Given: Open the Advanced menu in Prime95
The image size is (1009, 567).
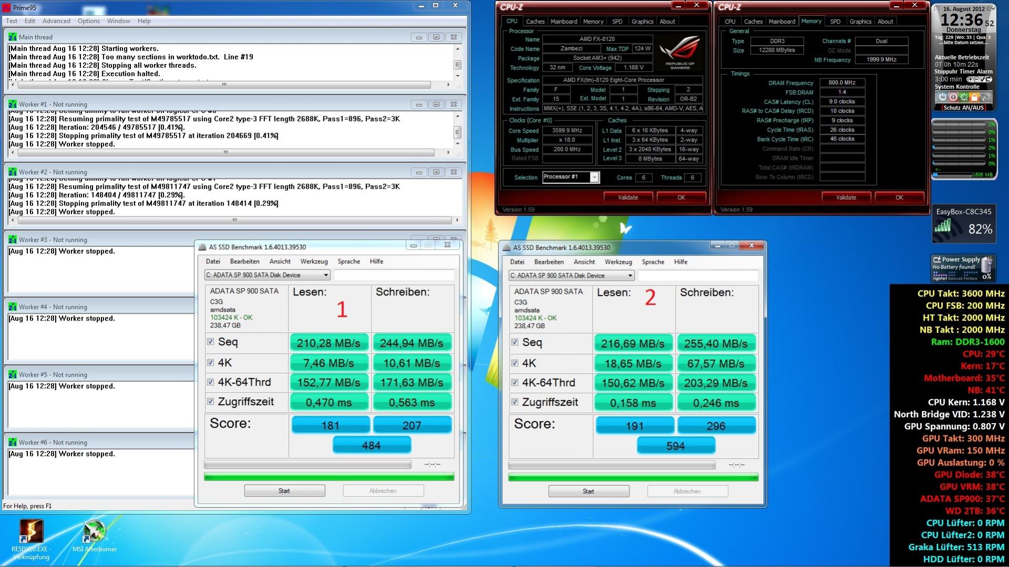Looking at the screenshot, I should click(56, 21).
